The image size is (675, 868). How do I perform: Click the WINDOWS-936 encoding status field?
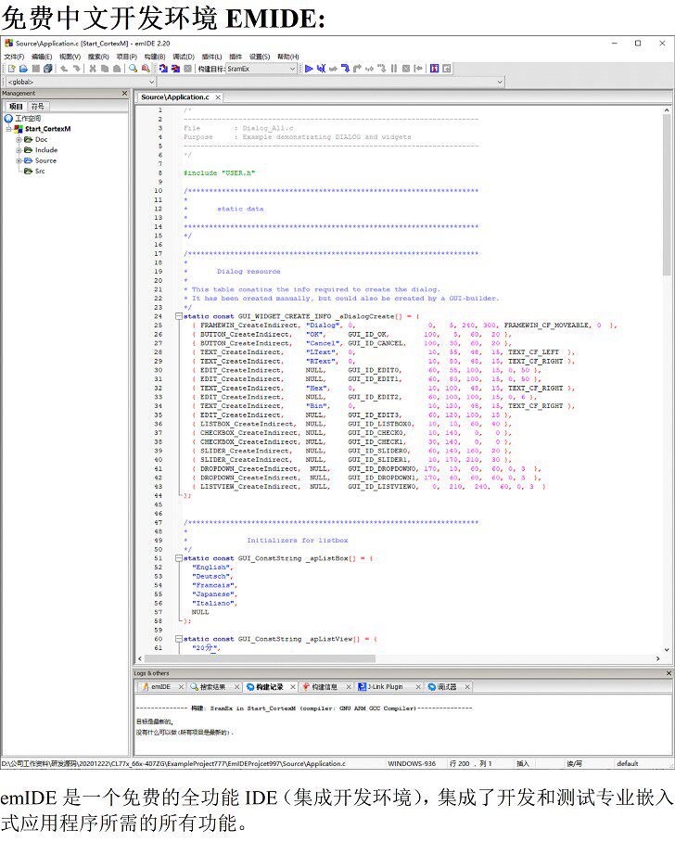click(x=412, y=764)
